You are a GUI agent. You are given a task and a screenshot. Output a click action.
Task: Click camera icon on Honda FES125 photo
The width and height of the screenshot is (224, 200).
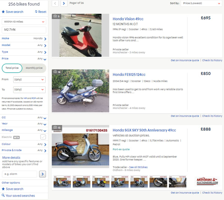[x=55, y=72]
